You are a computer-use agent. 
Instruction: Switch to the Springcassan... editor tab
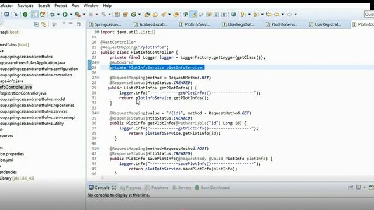pos(105,24)
